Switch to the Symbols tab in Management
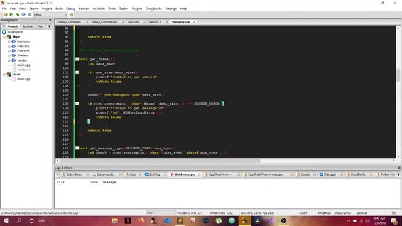 tap(28, 26)
